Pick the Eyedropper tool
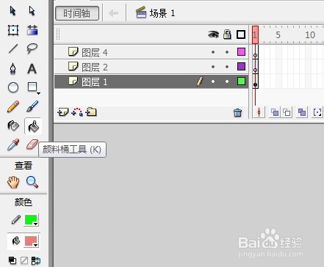The image size is (324, 267). (x=13, y=145)
